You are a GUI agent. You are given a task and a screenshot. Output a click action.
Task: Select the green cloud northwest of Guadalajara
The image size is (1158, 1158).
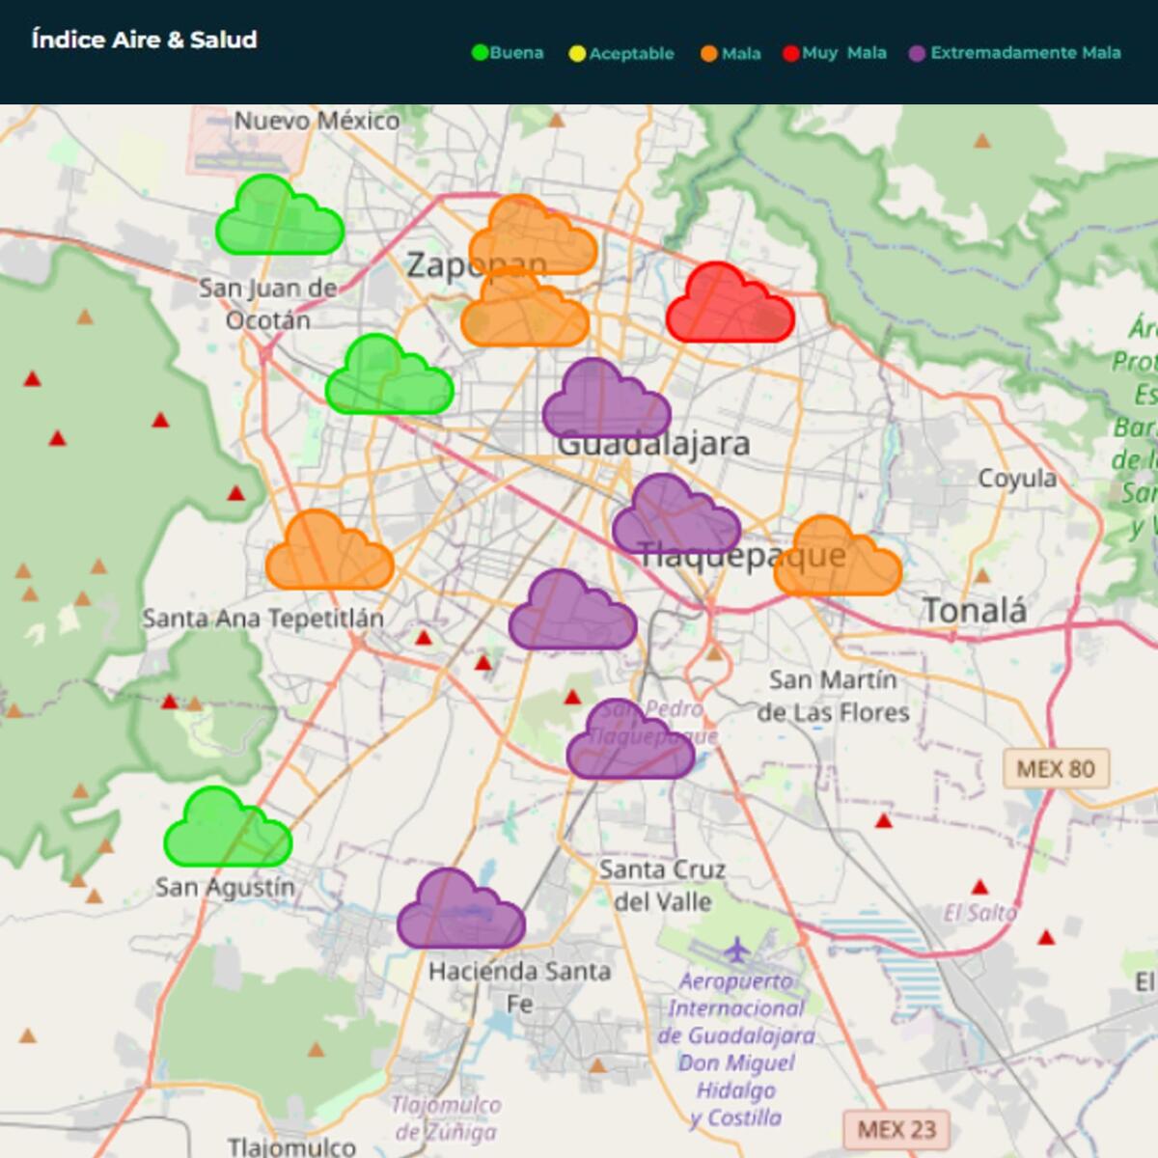(x=391, y=376)
